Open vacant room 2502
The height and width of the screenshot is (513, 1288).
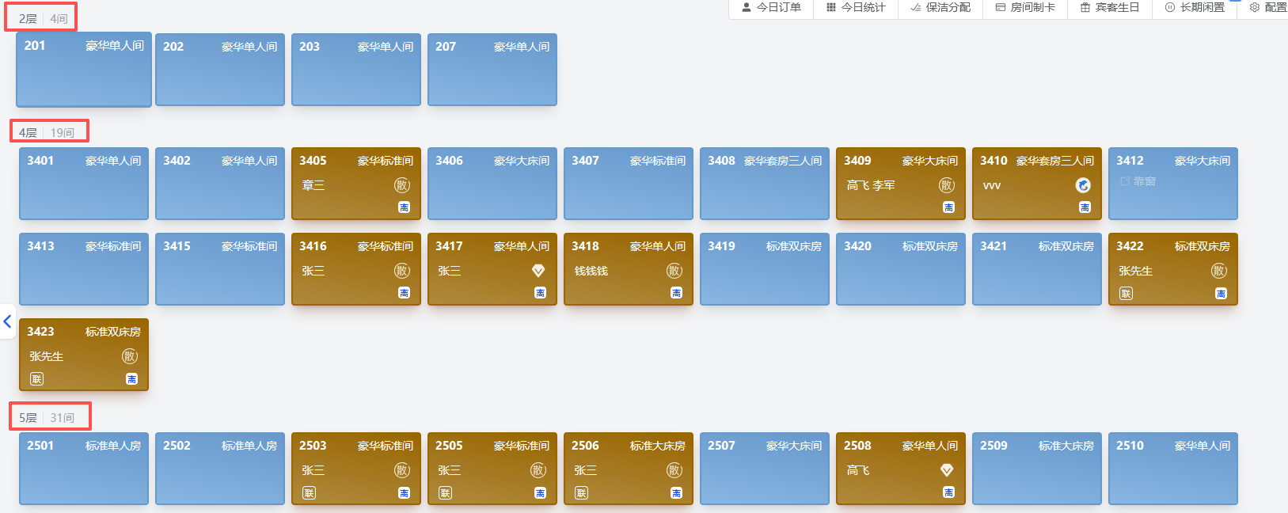(220, 469)
